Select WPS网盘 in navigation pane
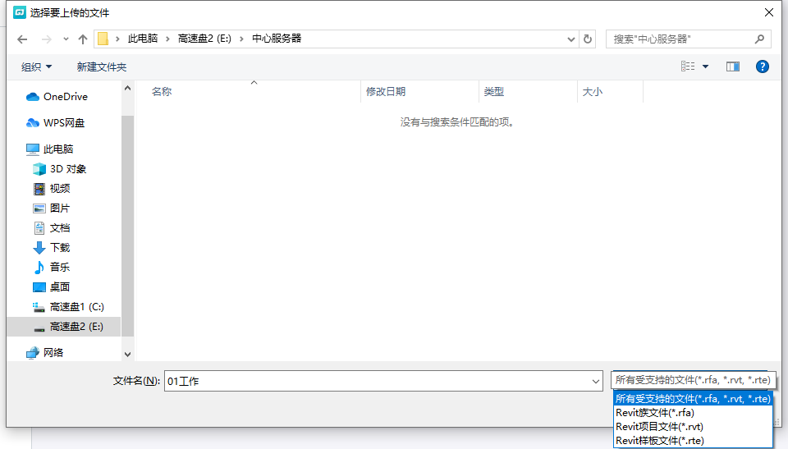The height and width of the screenshot is (449, 788). (63, 123)
